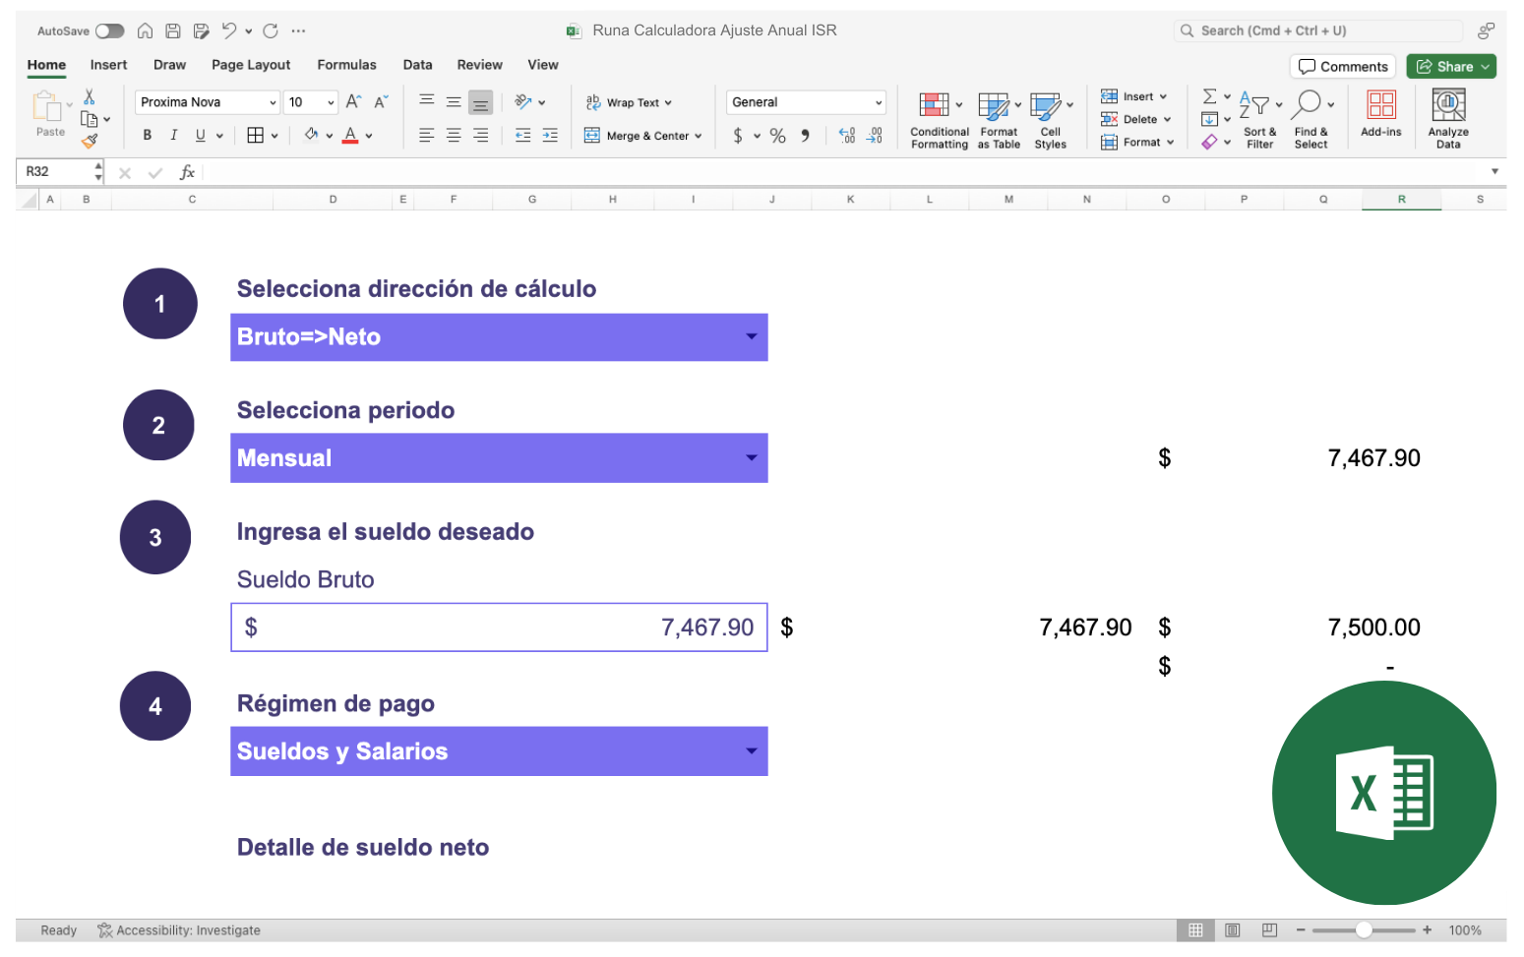Open Find & Select
The image size is (1524, 957).
click(x=1311, y=120)
